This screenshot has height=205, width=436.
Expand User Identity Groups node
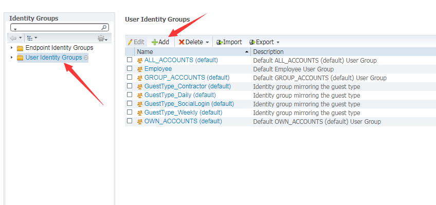point(11,58)
